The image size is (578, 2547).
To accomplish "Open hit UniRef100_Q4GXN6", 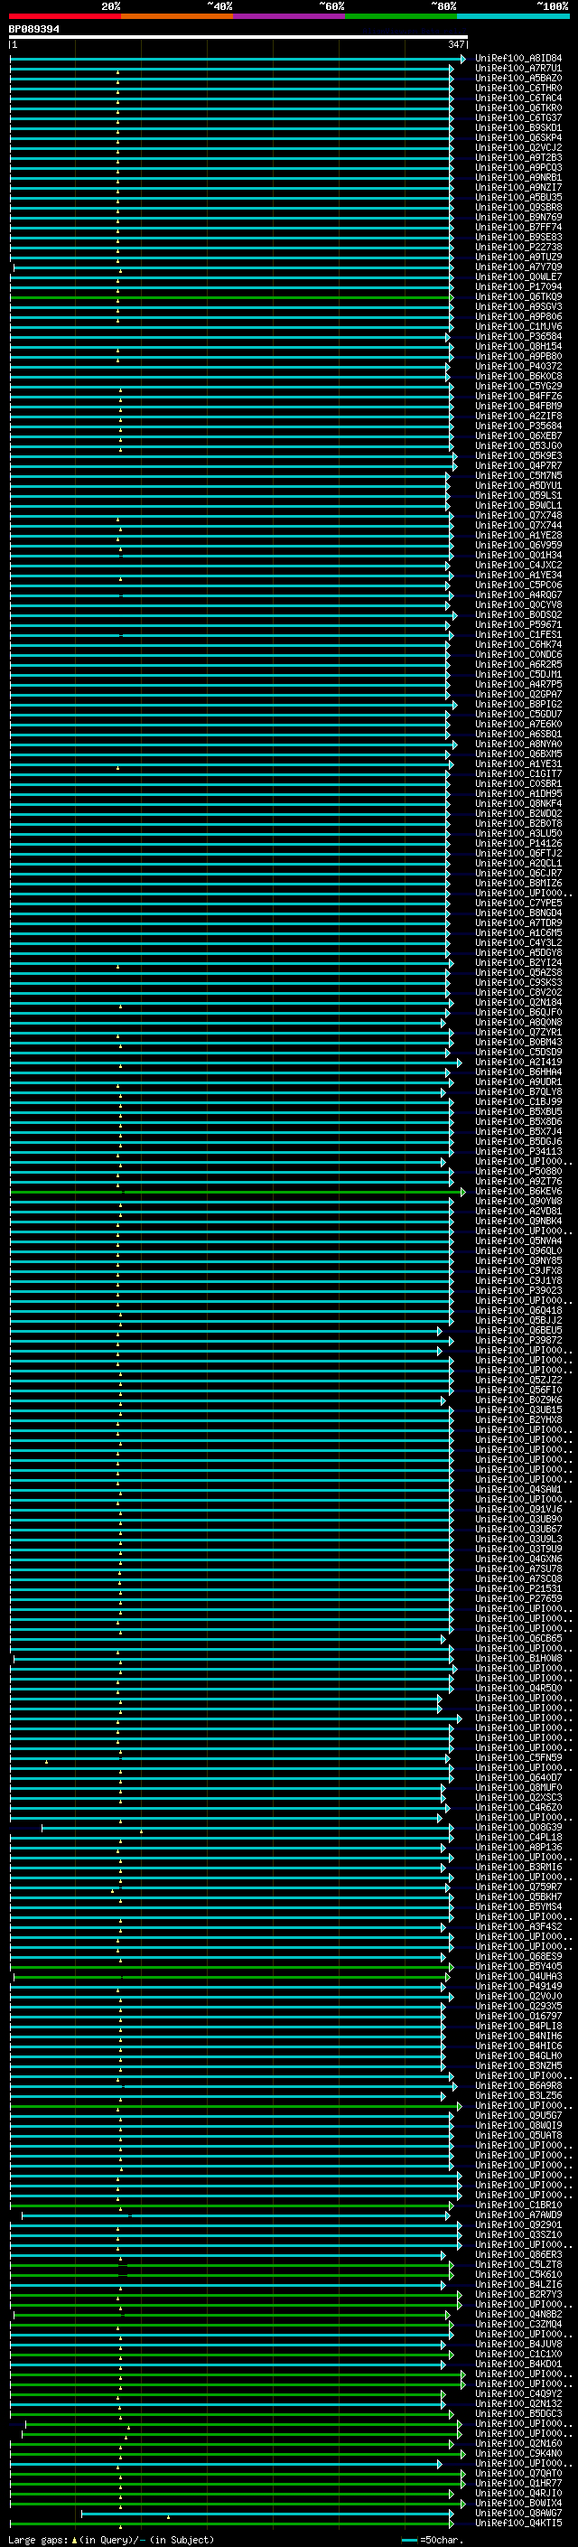I will pos(517,1559).
